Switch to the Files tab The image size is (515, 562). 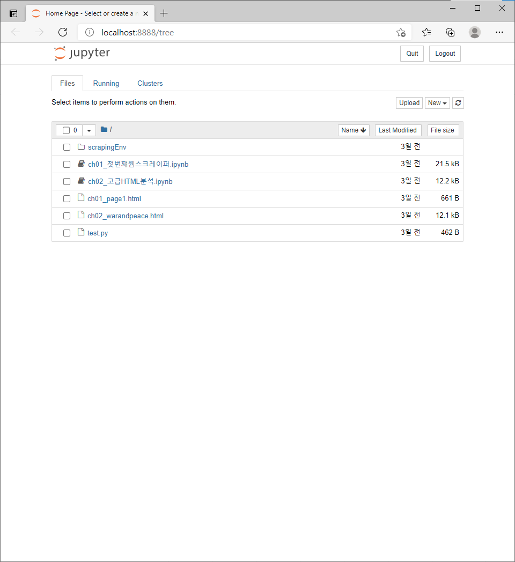pos(68,83)
